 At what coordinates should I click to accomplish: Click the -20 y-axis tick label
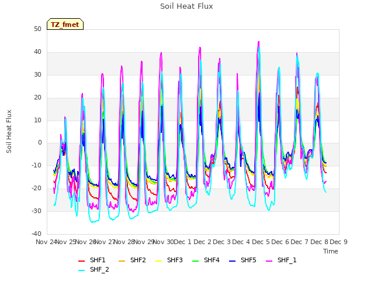(36, 189)
